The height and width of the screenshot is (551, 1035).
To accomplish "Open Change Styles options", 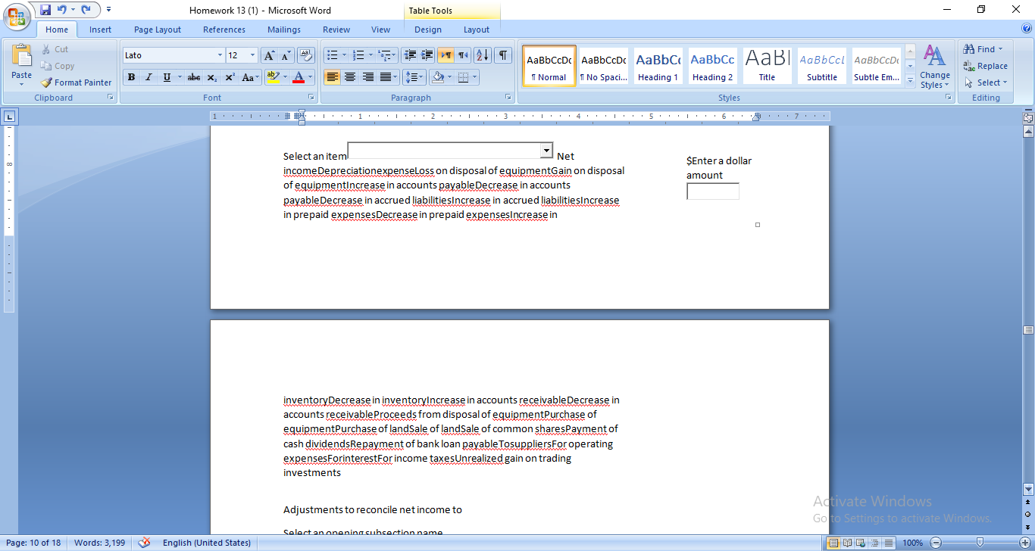I will coord(934,67).
